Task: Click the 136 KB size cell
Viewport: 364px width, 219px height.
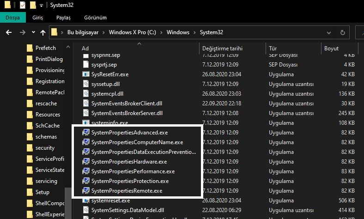Action: (x=346, y=94)
